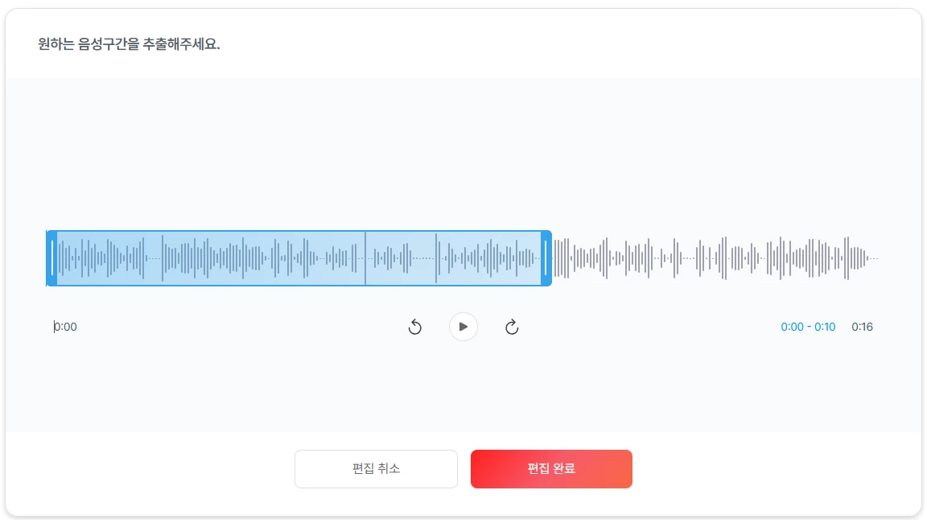This screenshot has height=527, width=927.
Task: Skip forward with the clockwise arrow icon
Action: 512,327
